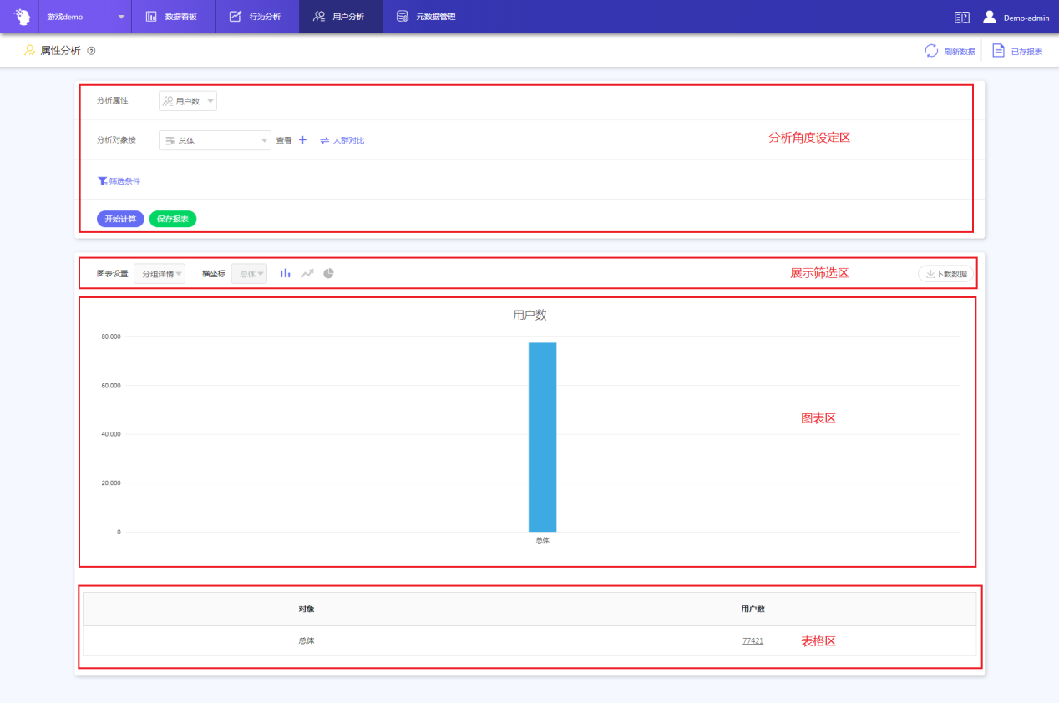Open 已存报表 saved reports
The height and width of the screenshot is (703, 1059).
[x=1017, y=51]
